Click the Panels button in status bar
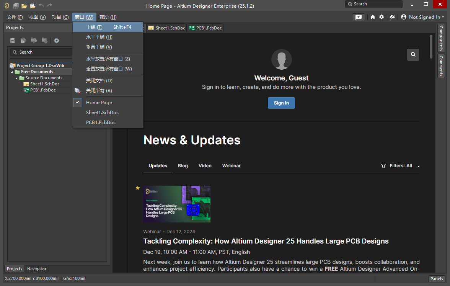This screenshot has height=286, width=450. click(437, 279)
